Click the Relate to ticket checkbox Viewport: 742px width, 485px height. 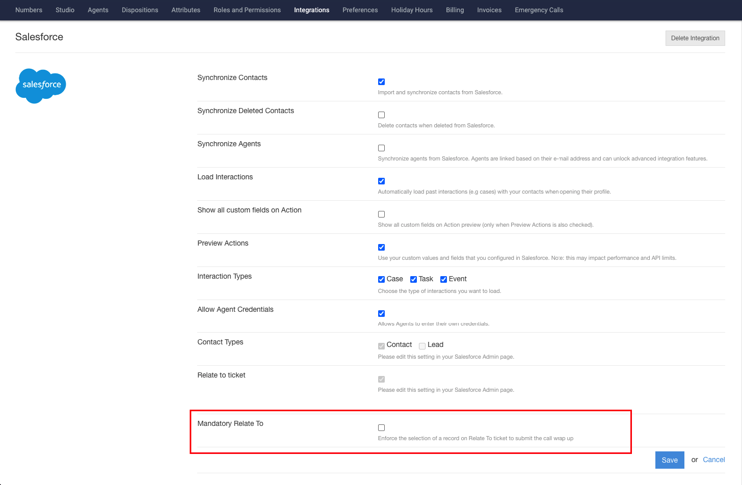pos(381,379)
